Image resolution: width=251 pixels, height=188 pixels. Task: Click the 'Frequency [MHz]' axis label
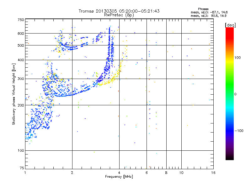(x=119, y=177)
